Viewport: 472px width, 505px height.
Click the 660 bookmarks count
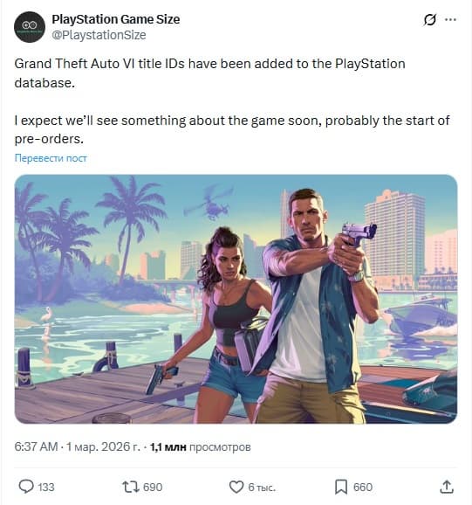363,487
